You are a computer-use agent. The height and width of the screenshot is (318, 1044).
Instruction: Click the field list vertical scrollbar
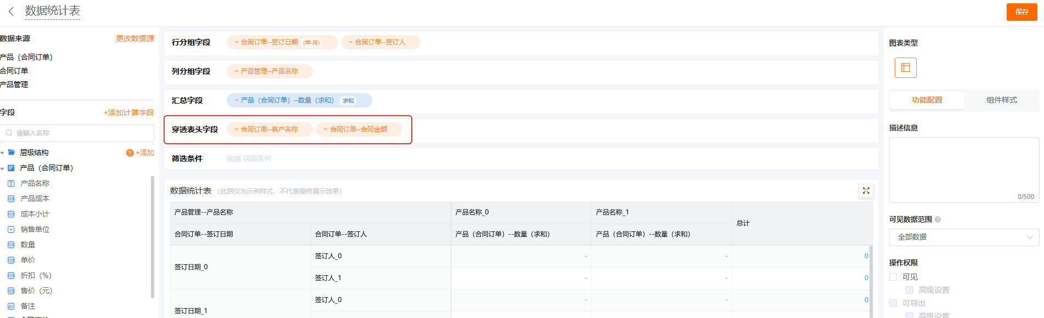(153, 237)
